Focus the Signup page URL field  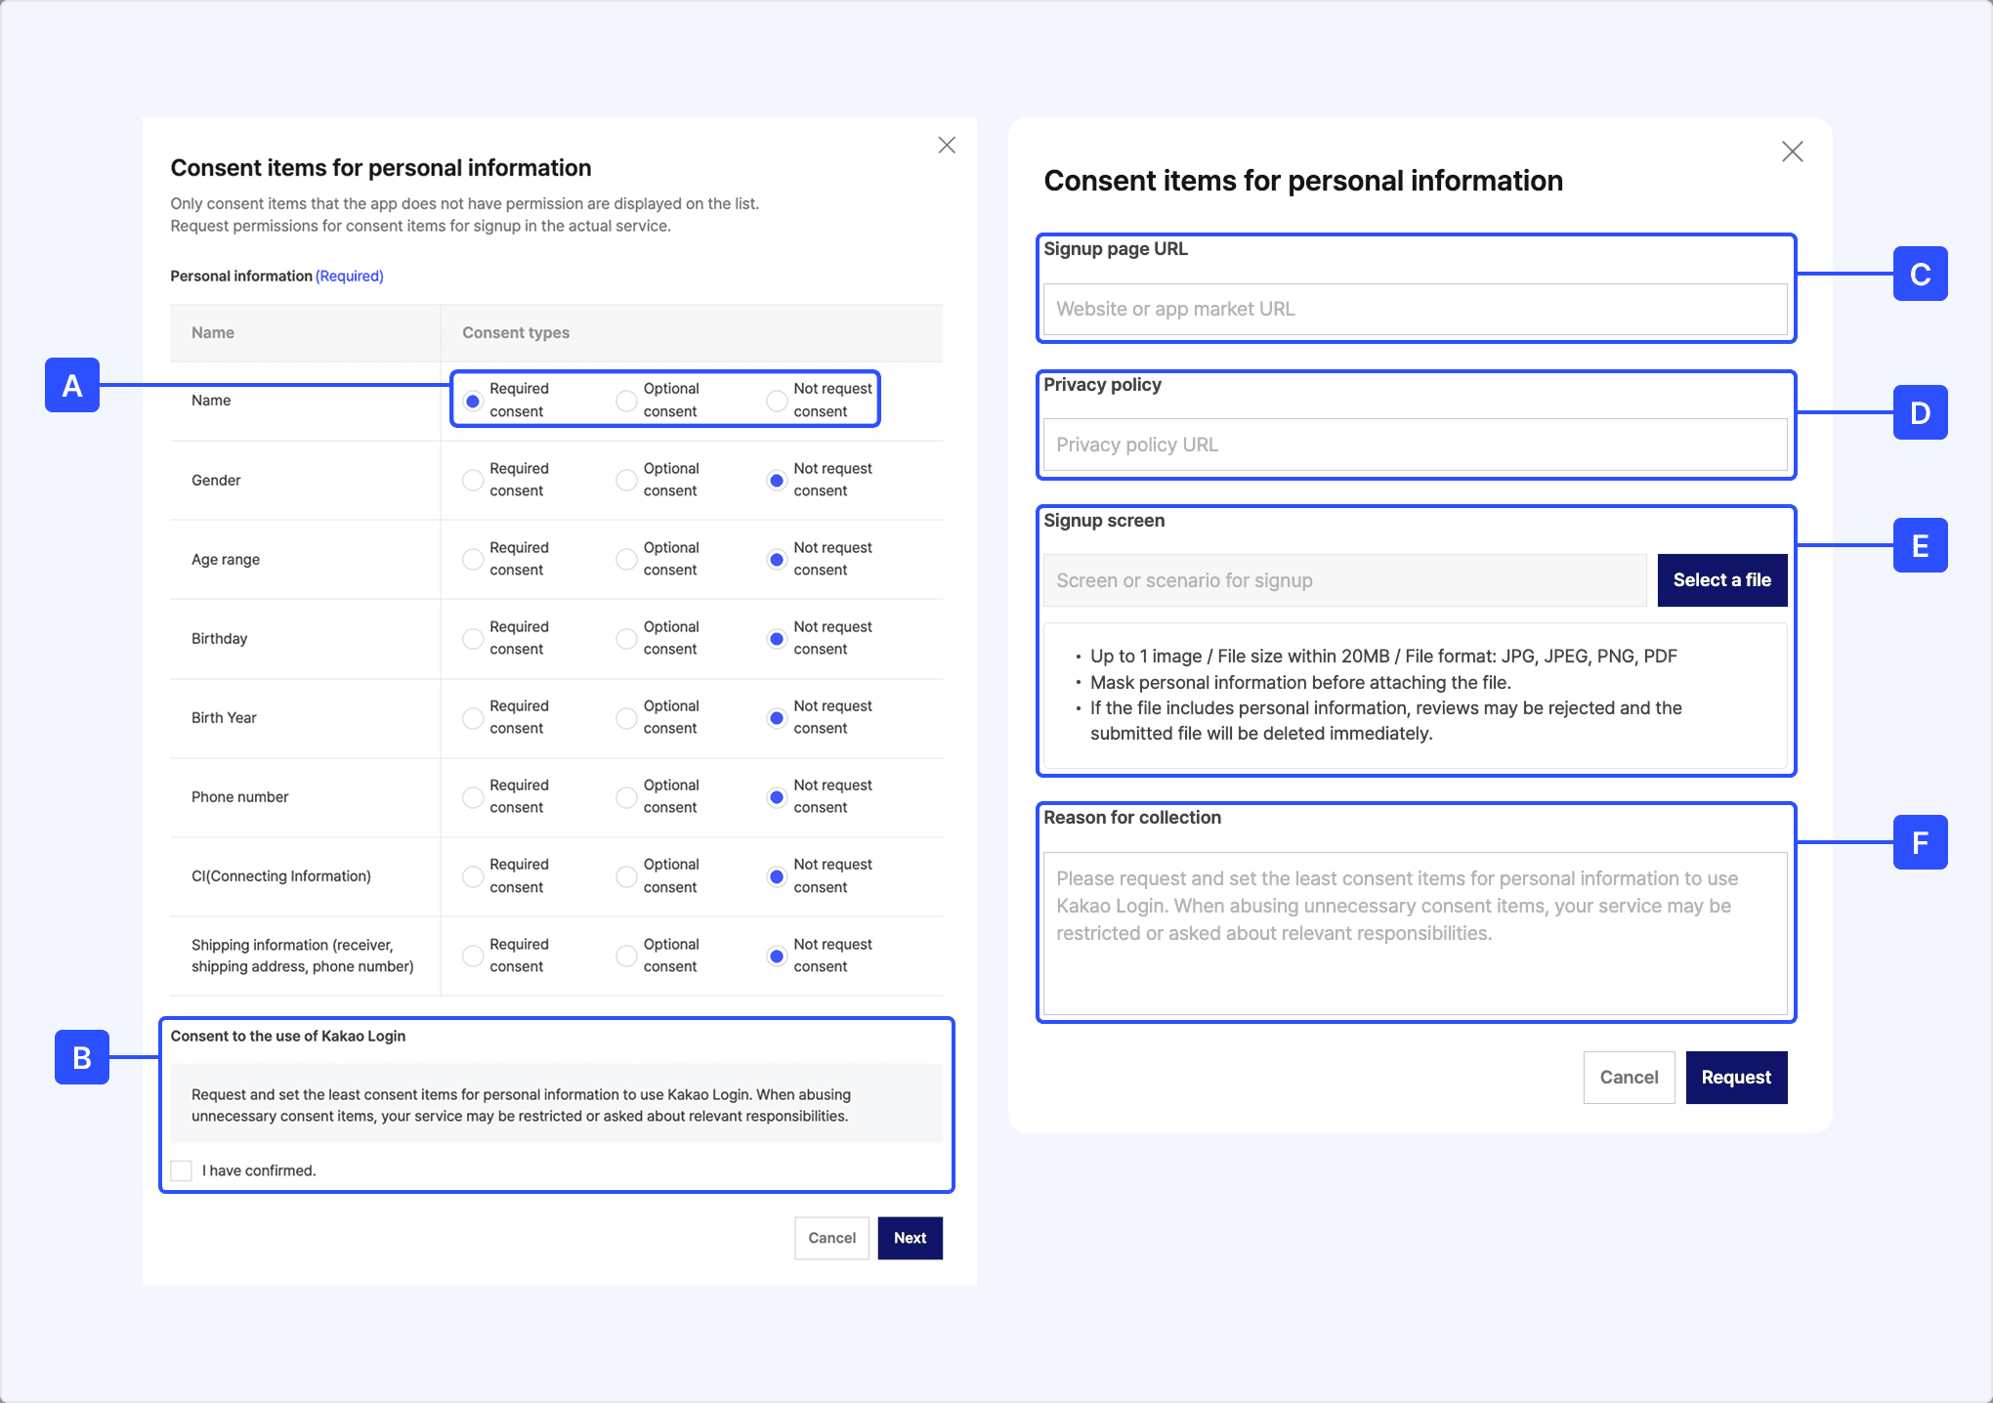1415,309
